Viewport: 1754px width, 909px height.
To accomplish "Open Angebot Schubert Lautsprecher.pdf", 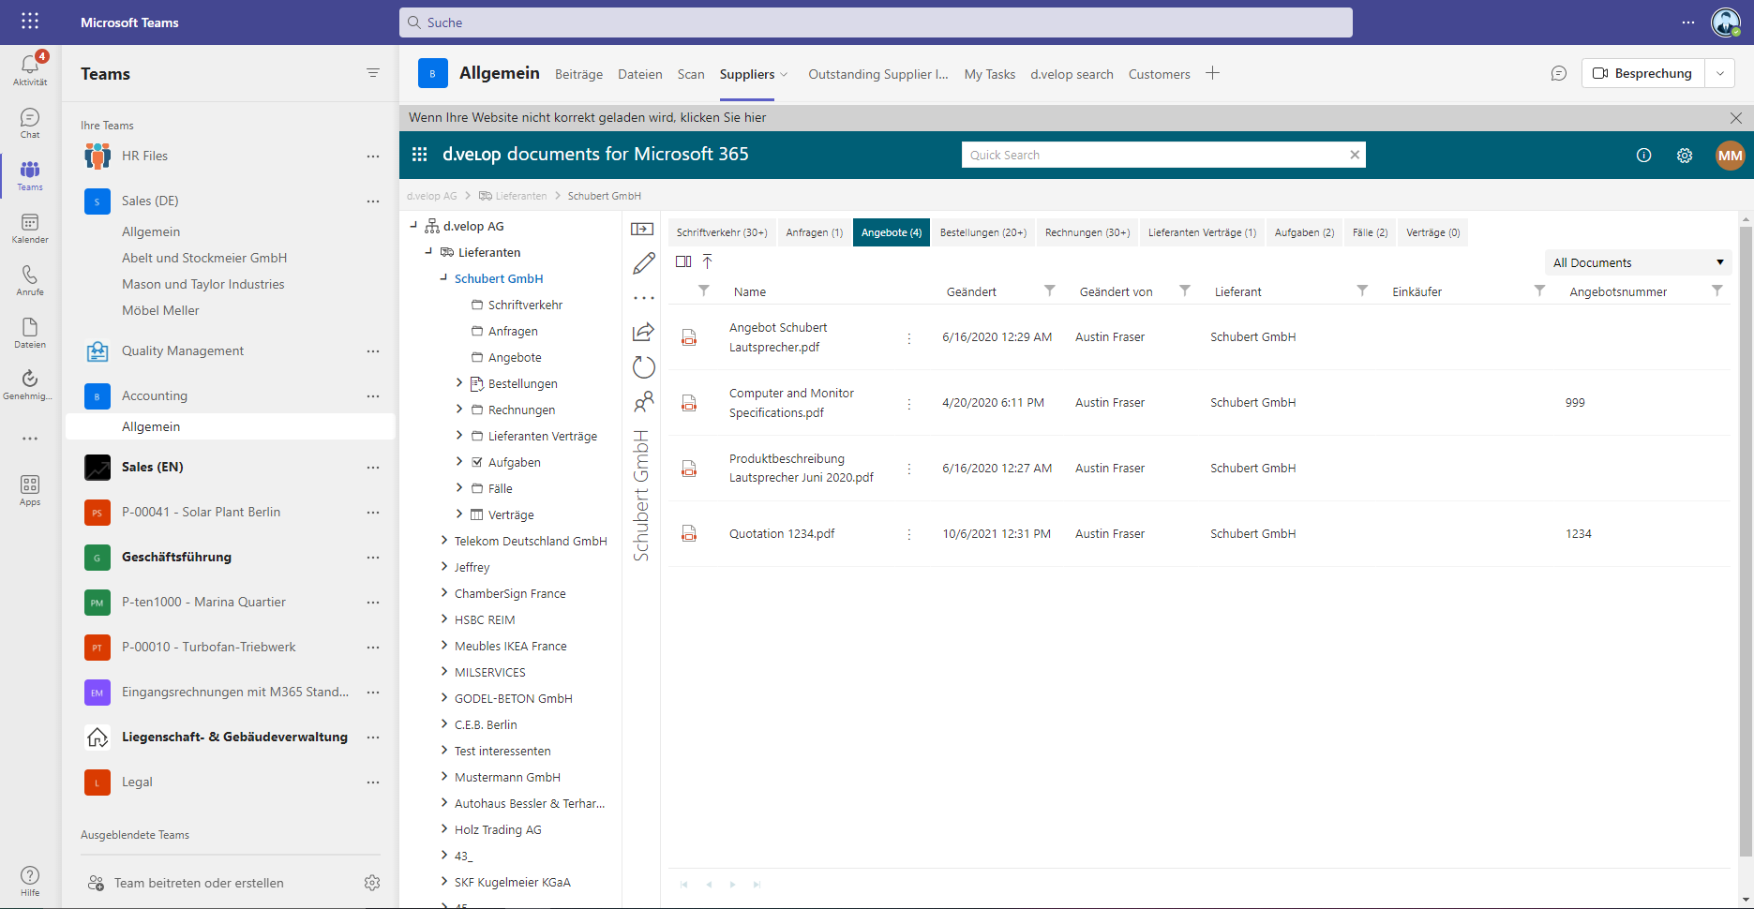I will [x=778, y=337].
